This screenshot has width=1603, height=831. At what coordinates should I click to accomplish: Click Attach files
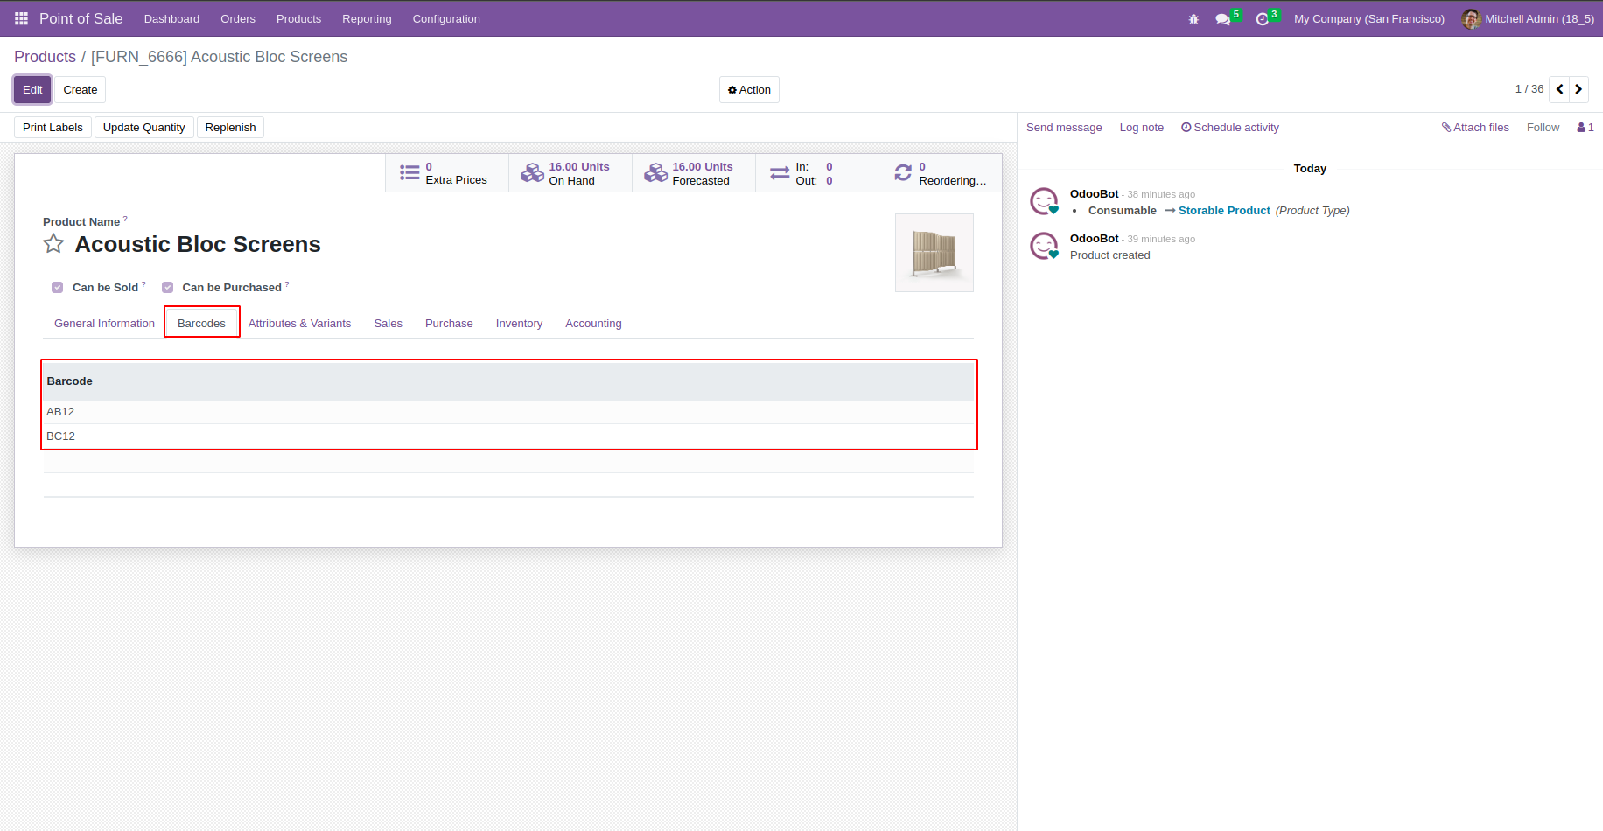coord(1475,128)
